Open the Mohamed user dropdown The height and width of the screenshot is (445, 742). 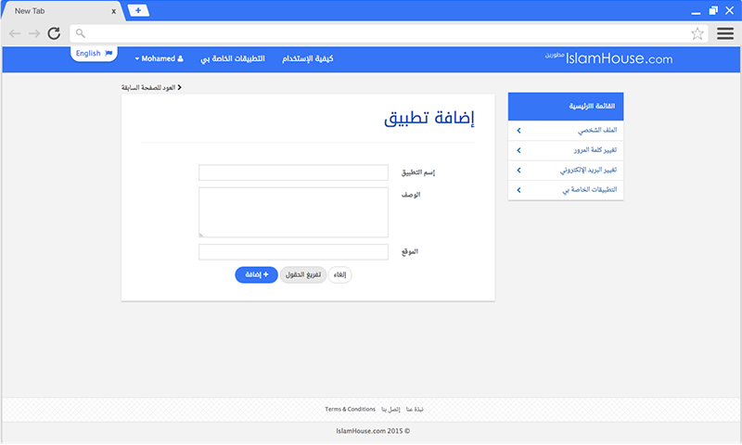pyautogui.click(x=160, y=58)
